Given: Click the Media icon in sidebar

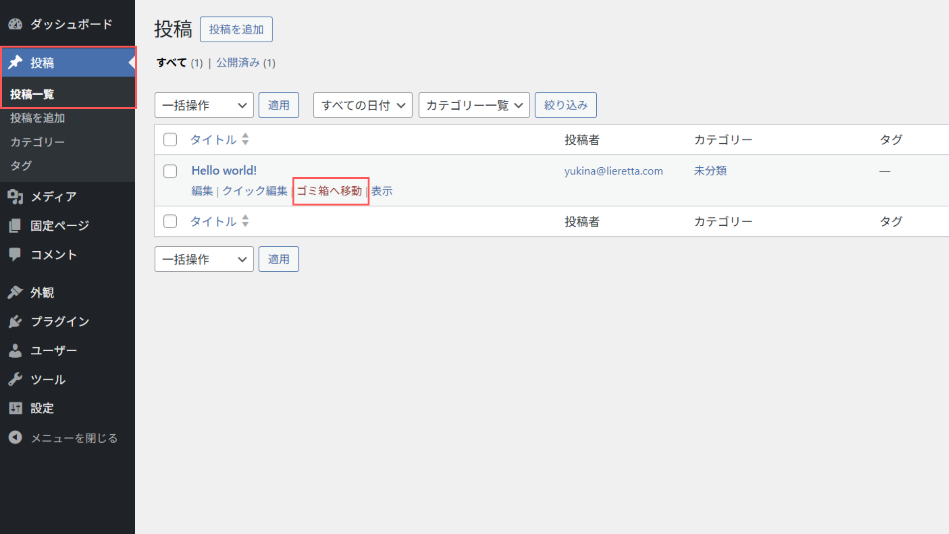Looking at the screenshot, I should 15,197.
